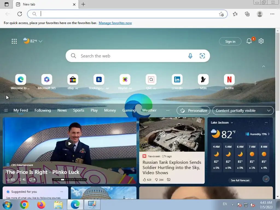Open the tab actions menu icon
This screenshot has height=210, width=280.
point(7,4)
